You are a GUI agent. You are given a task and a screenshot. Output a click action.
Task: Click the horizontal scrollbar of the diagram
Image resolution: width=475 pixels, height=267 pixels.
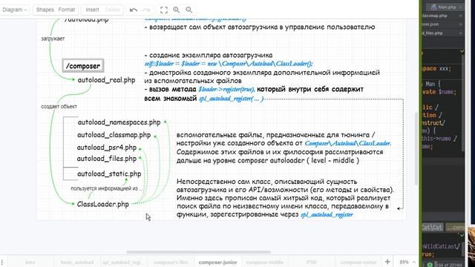point(198,252)
